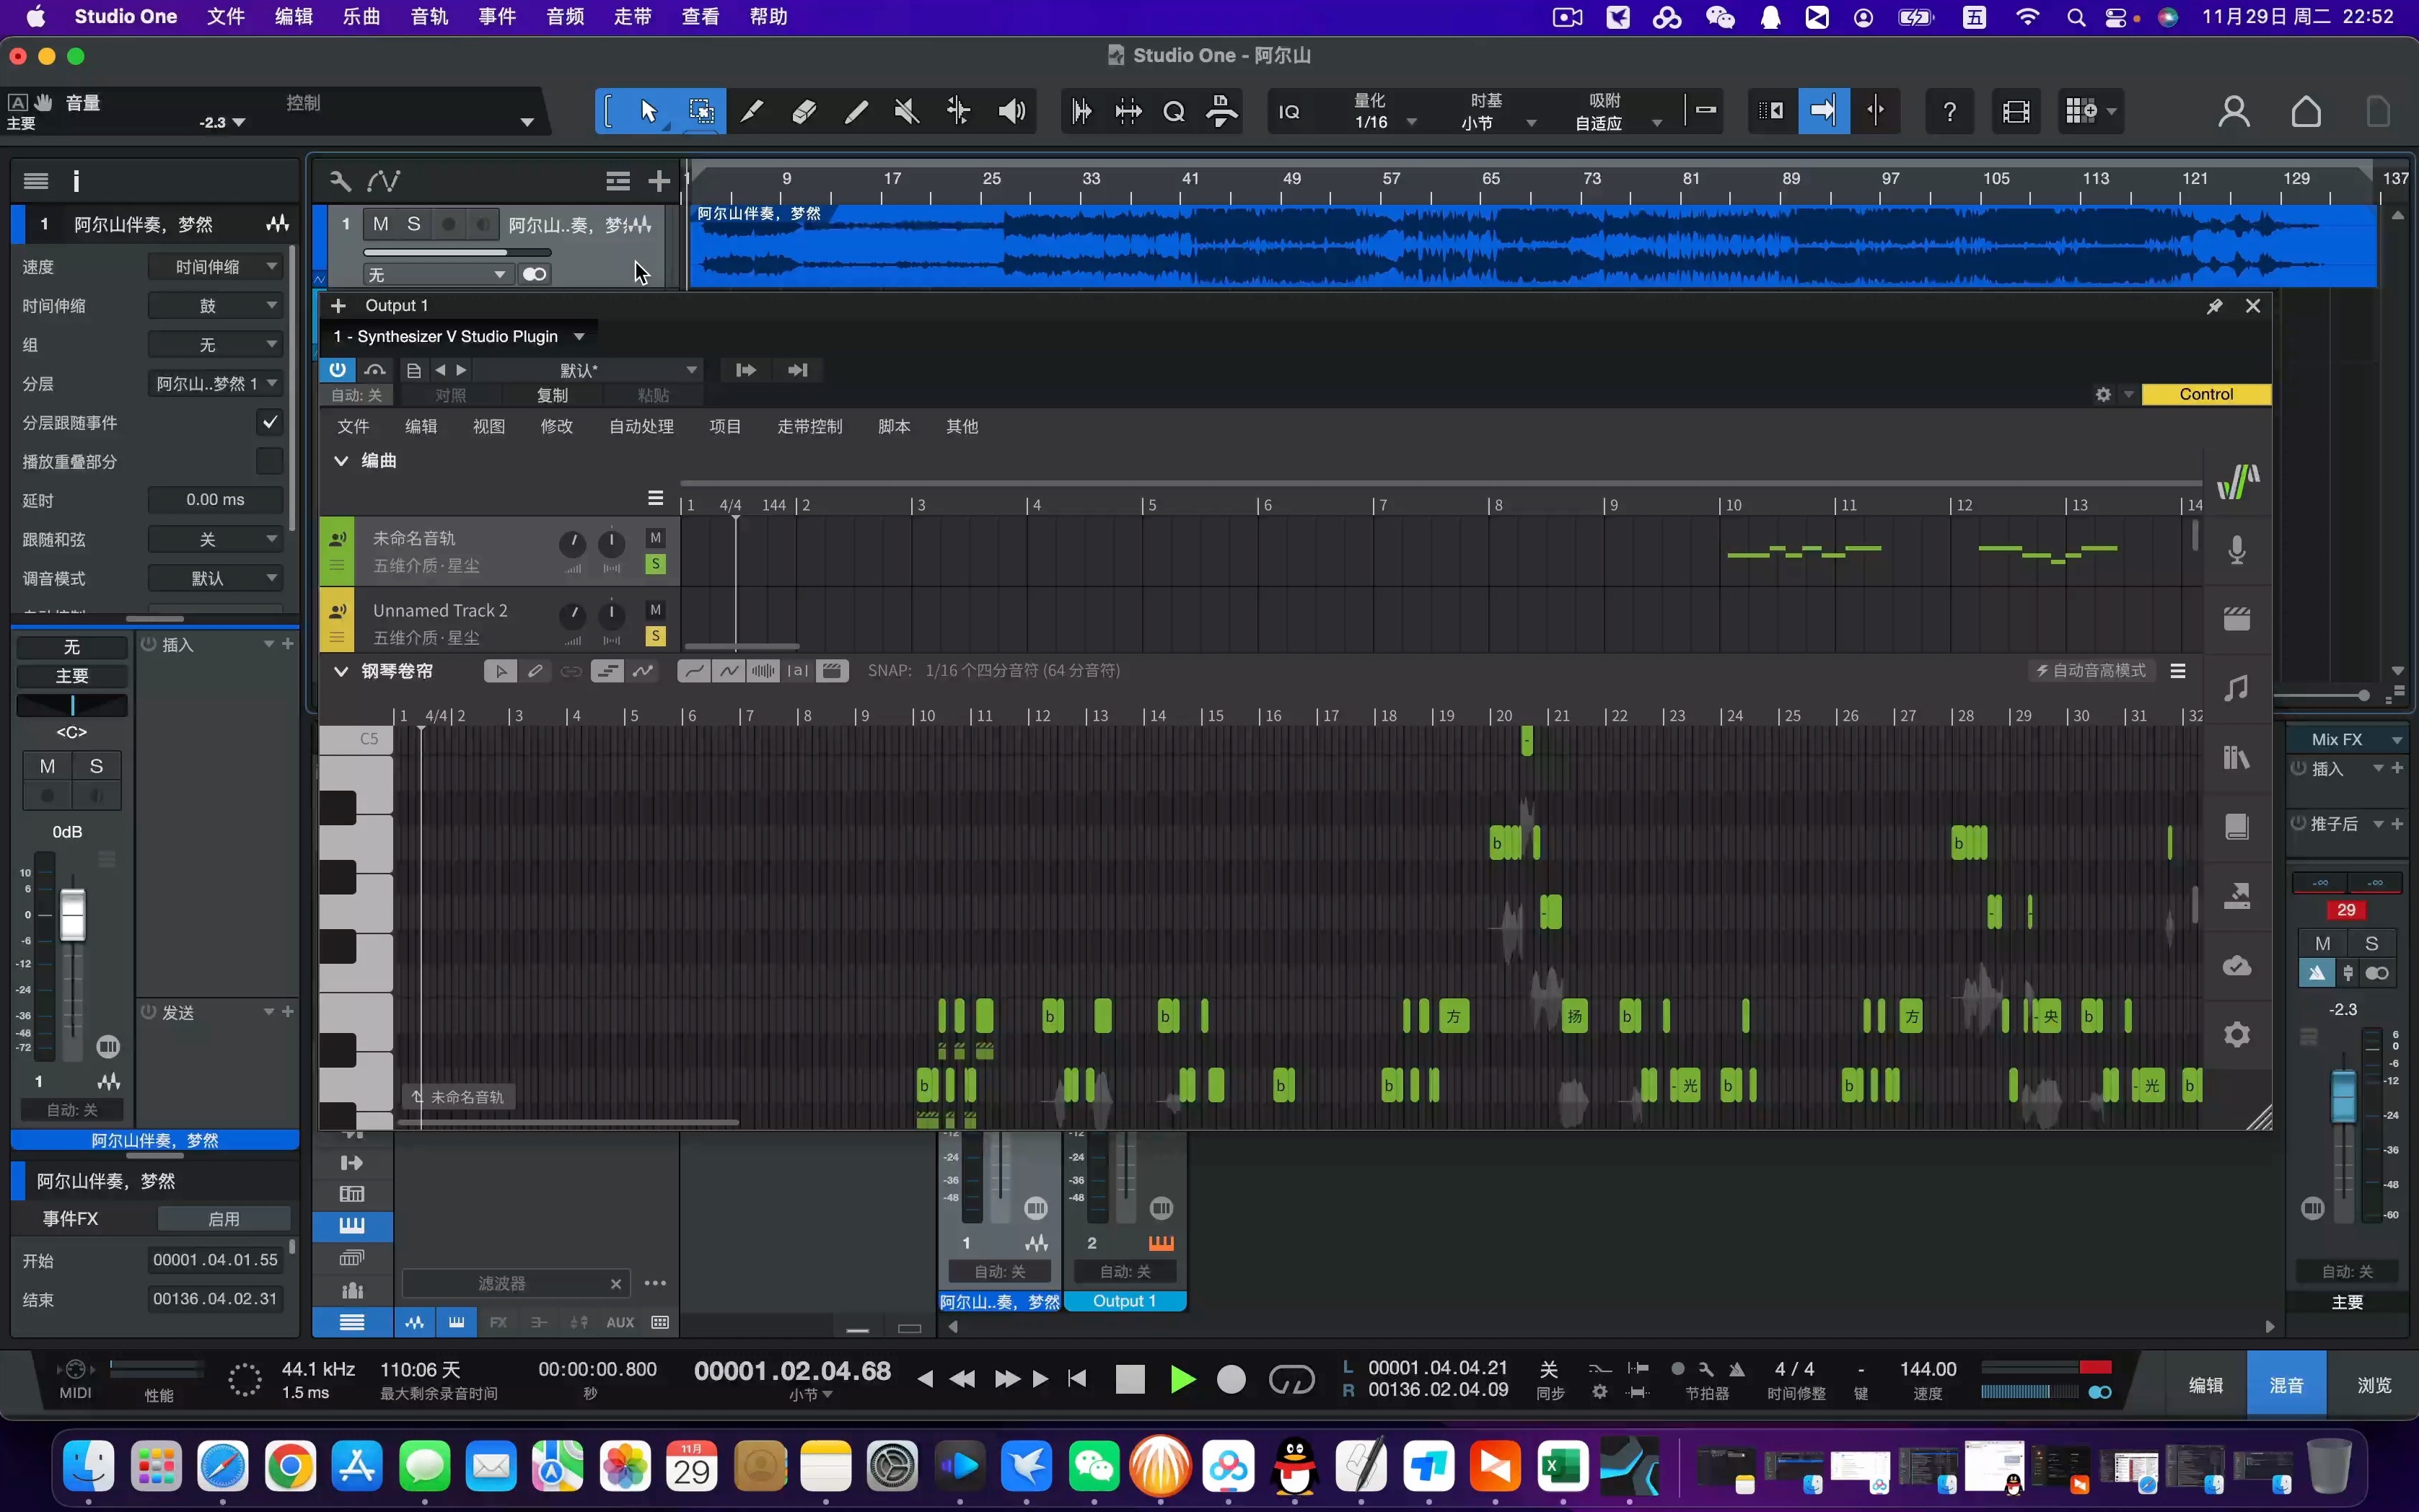Open 走带 menu in menu bar

(633, 17)
